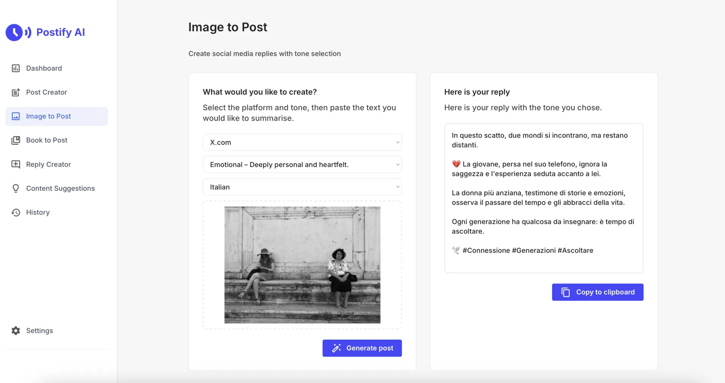This screenshot has width=725, height=383.
Task: Click the Reply Creator icon
Action: pyautogui.click(x=15, y=164)
